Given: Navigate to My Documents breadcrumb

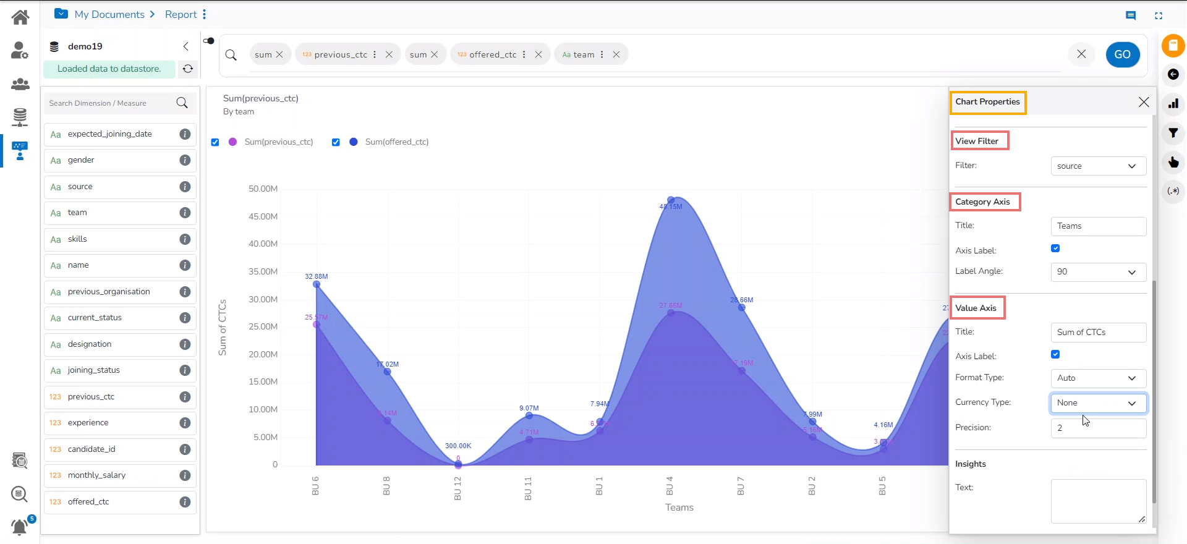Looking at the screenshot, I should coord(109,14).
